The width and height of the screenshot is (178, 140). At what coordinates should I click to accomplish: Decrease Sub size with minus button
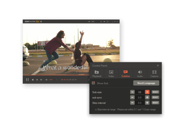click(x=132, y=92)
